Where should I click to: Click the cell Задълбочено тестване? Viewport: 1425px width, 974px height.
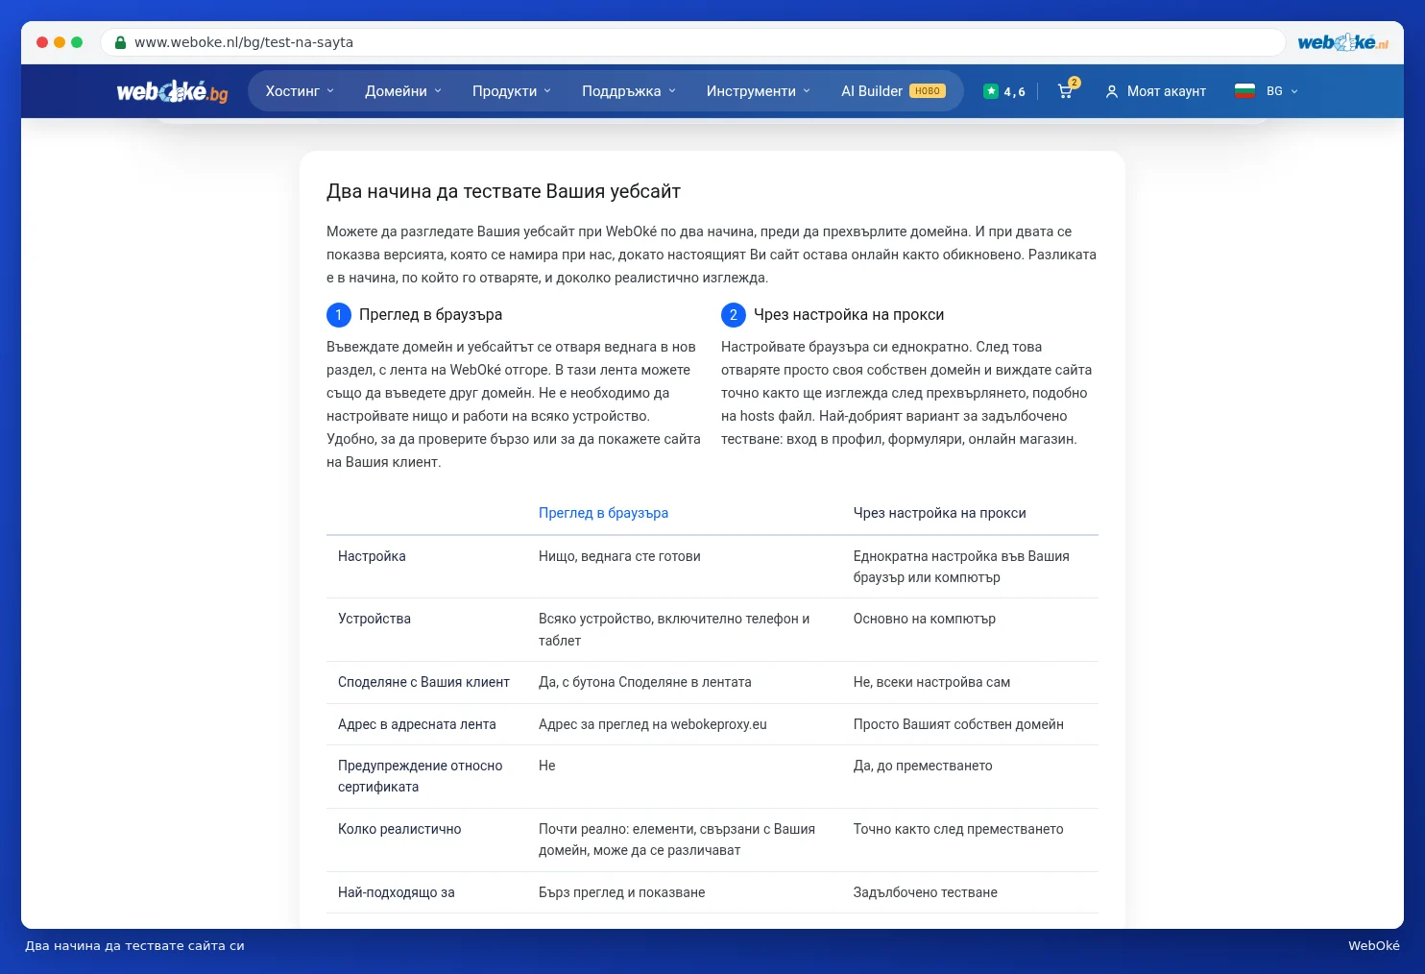926,892
